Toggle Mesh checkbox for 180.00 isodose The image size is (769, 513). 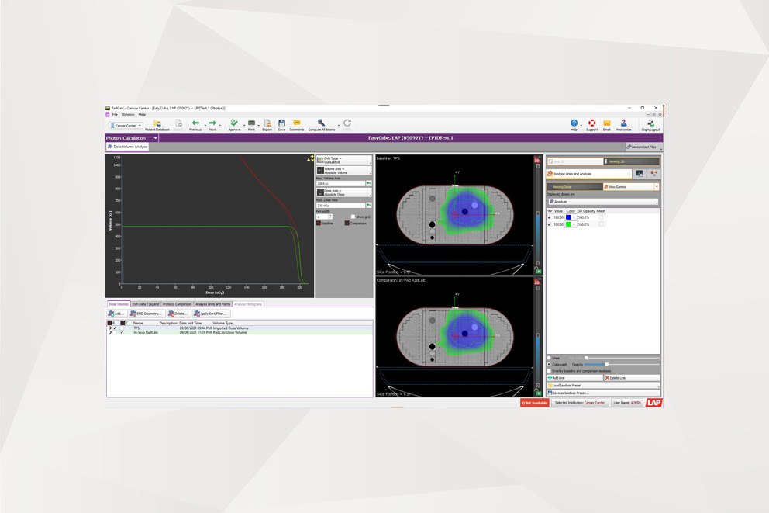(601, 217)
